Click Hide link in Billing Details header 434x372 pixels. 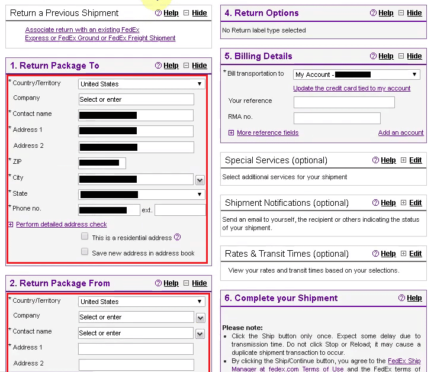pyautogui.click(x=414, y=56)
